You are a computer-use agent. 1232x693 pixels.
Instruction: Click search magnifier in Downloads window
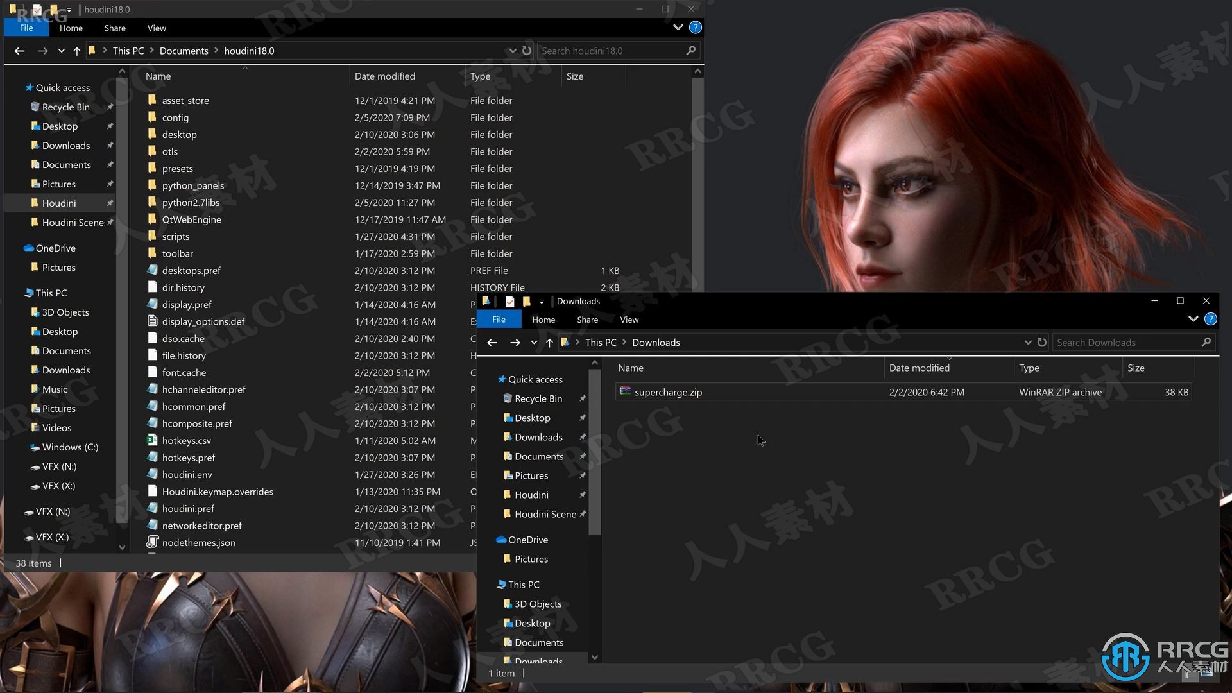point(1206,343)
